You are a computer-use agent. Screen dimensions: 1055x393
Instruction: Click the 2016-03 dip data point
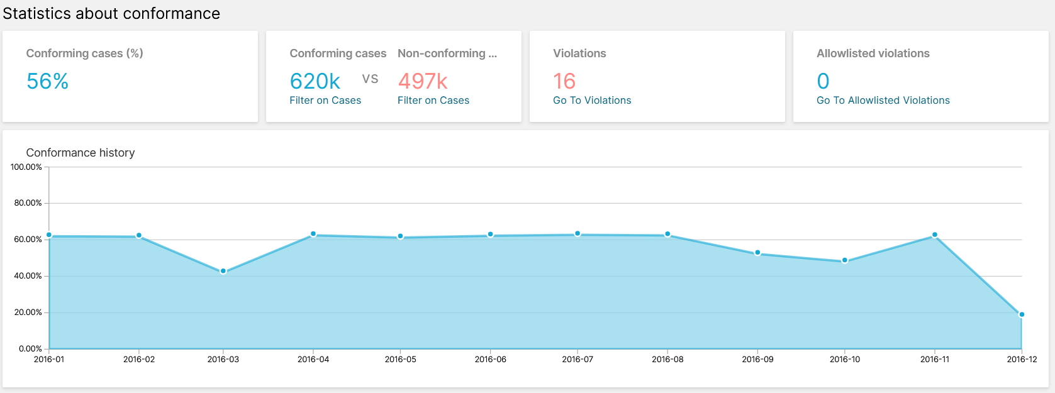223,271
